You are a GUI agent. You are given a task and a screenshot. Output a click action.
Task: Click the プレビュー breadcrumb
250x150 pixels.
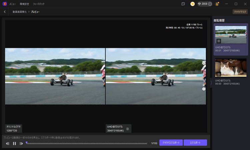point(35,12)
